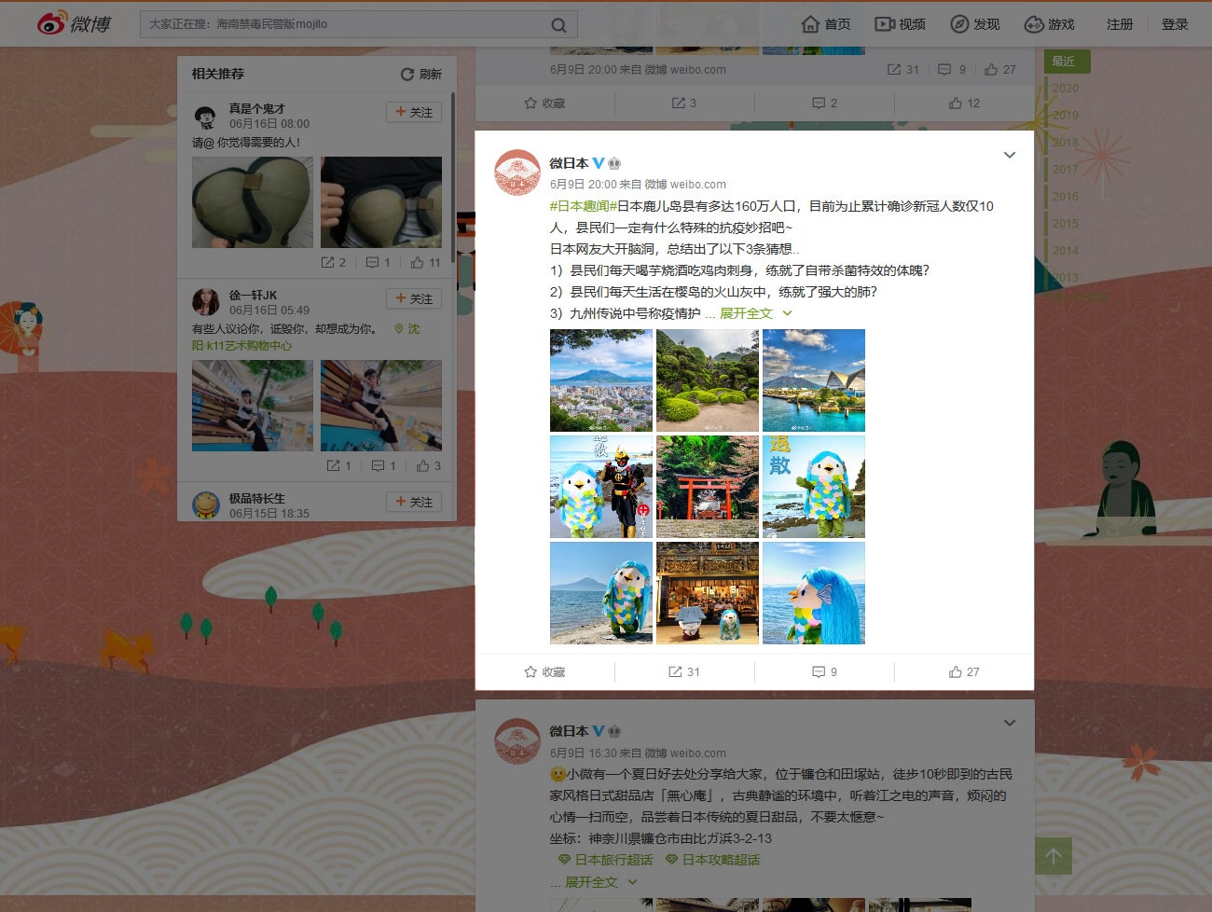Follow user 徐一轩JK with 关注 button

[414, 298]
